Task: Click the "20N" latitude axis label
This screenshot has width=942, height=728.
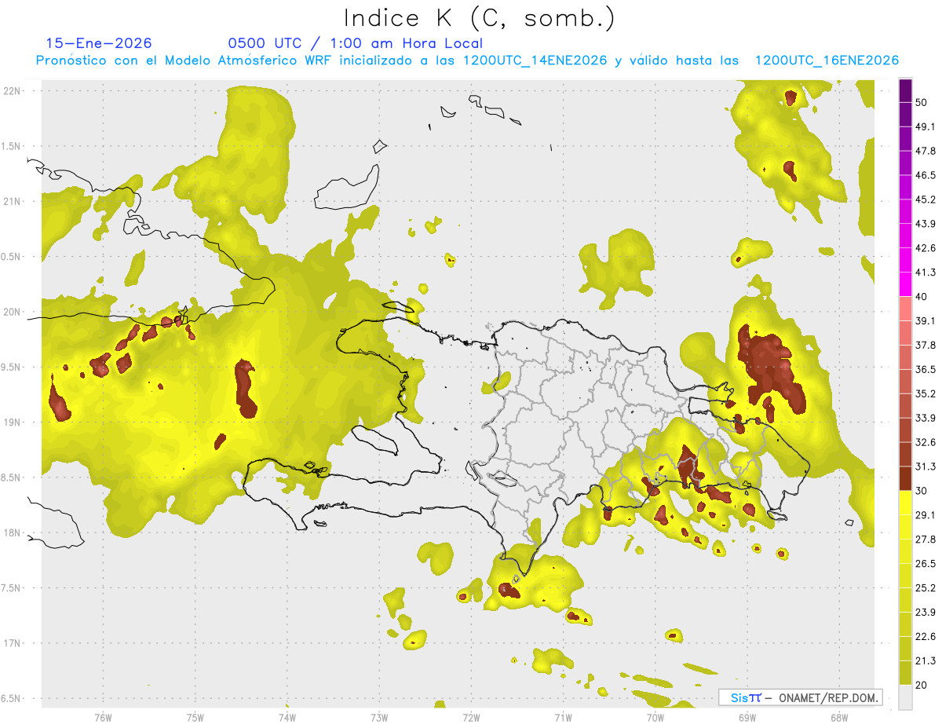Action: tap(12, 313)
